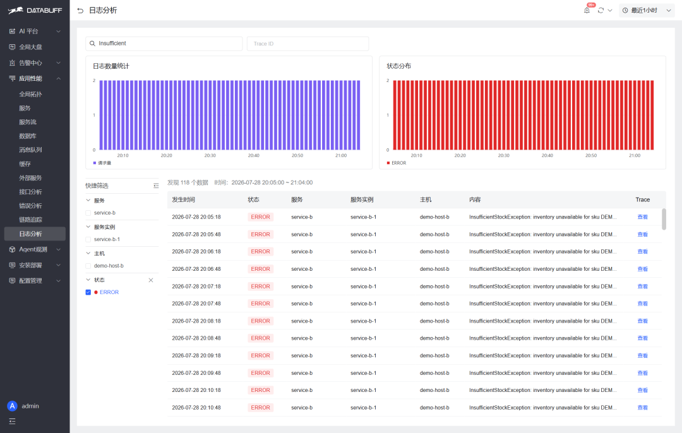Collapse the 状态 filter group
This screenshot has height=433, width=682.
(x=88, y=280)
